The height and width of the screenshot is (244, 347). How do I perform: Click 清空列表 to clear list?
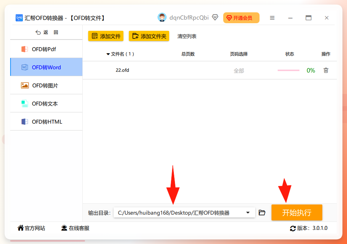[x=187, y=36]
